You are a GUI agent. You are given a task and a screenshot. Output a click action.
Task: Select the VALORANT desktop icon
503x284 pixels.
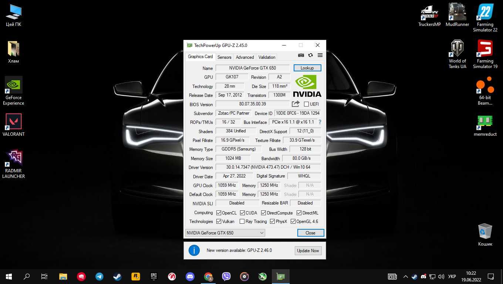[14, 125]
